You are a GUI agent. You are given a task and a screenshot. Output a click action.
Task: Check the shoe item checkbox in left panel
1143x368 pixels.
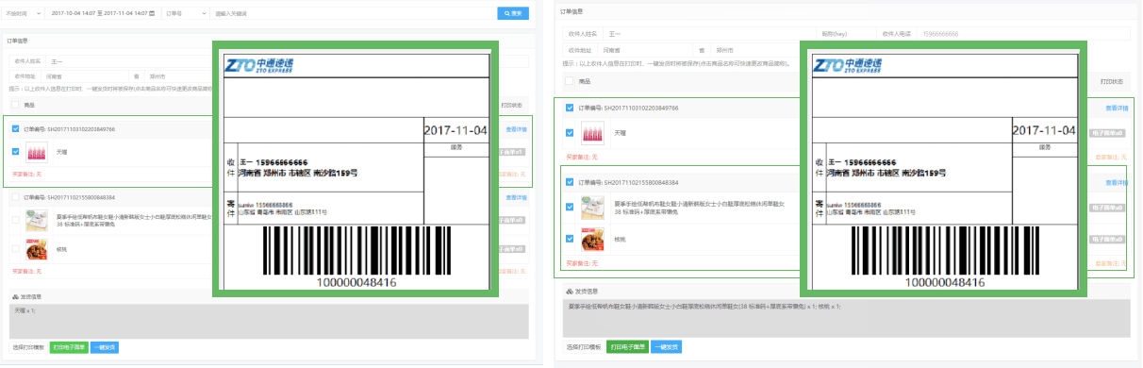(x=15, y=219)
